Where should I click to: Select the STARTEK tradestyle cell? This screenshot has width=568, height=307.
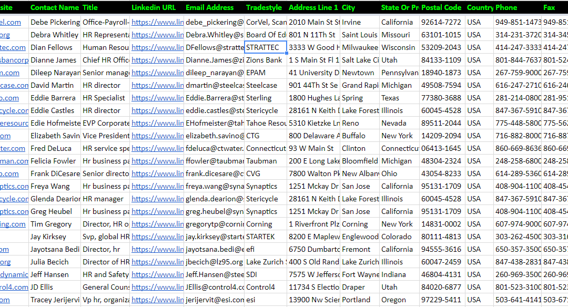click(266, 237)
